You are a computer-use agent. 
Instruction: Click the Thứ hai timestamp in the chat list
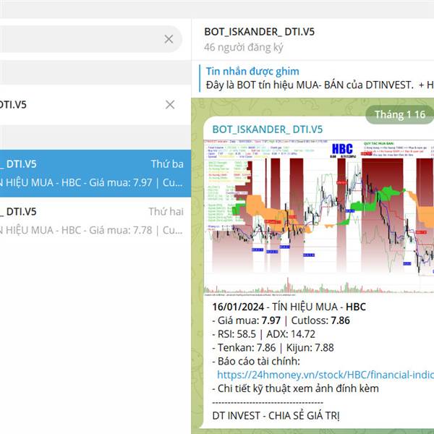(166, 211)
